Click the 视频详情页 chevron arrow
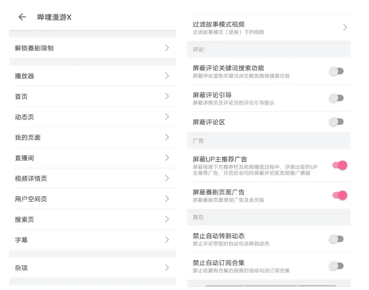This screenshot has width=369, height=290. coord(167,178)
